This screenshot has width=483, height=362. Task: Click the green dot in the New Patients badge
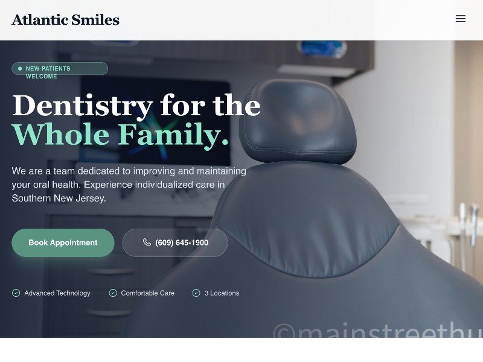click(20, 68)
